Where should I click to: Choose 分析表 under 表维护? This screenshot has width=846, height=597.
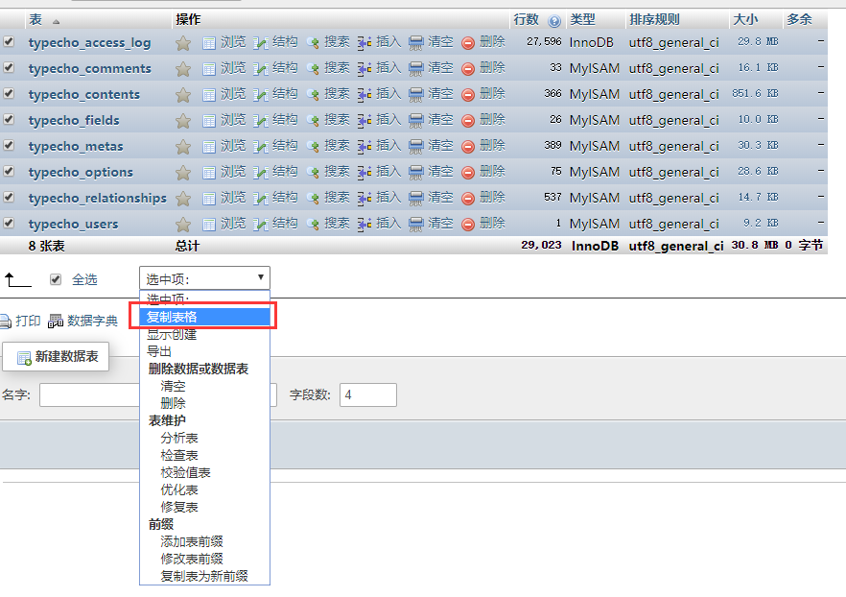click(204, 438)
